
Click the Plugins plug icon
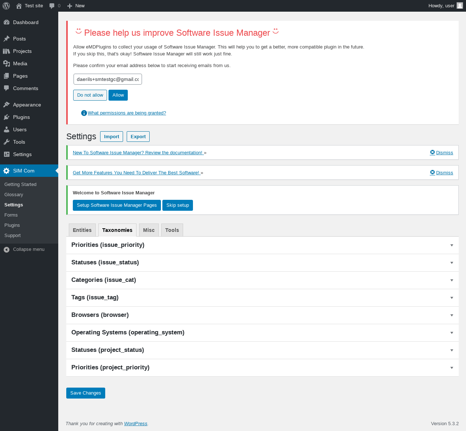click(7, 117)
